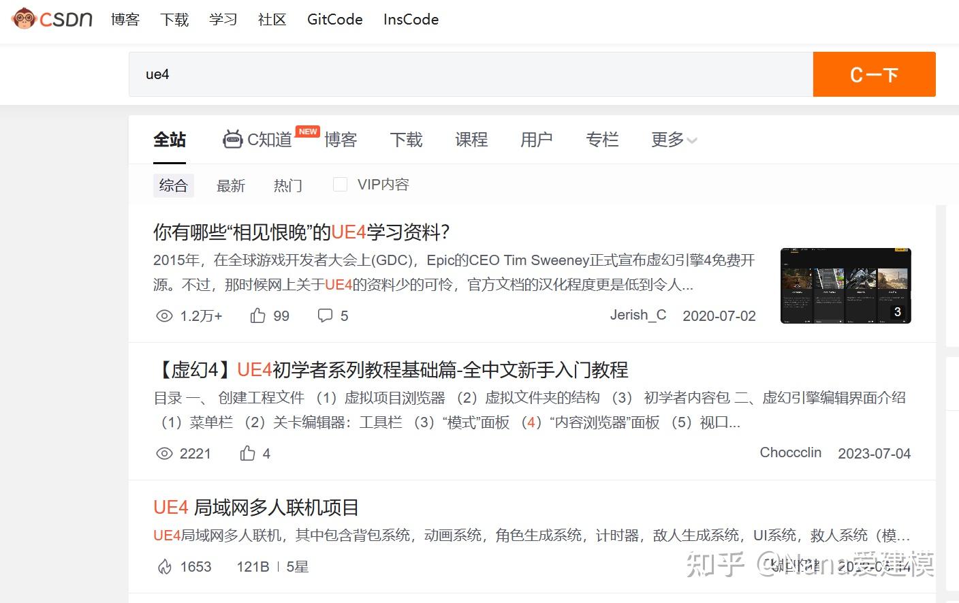Select the 热门 filter
Image resolution: width=959 pixels, height=603 pixels.
pyautogui.click(x=287, y=185)
